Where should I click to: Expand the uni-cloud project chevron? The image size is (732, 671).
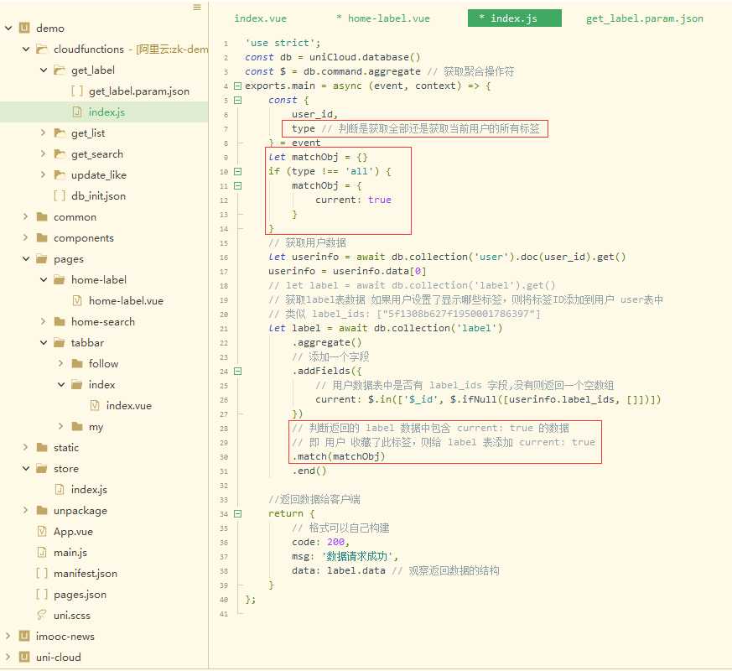tap(8, 657)
